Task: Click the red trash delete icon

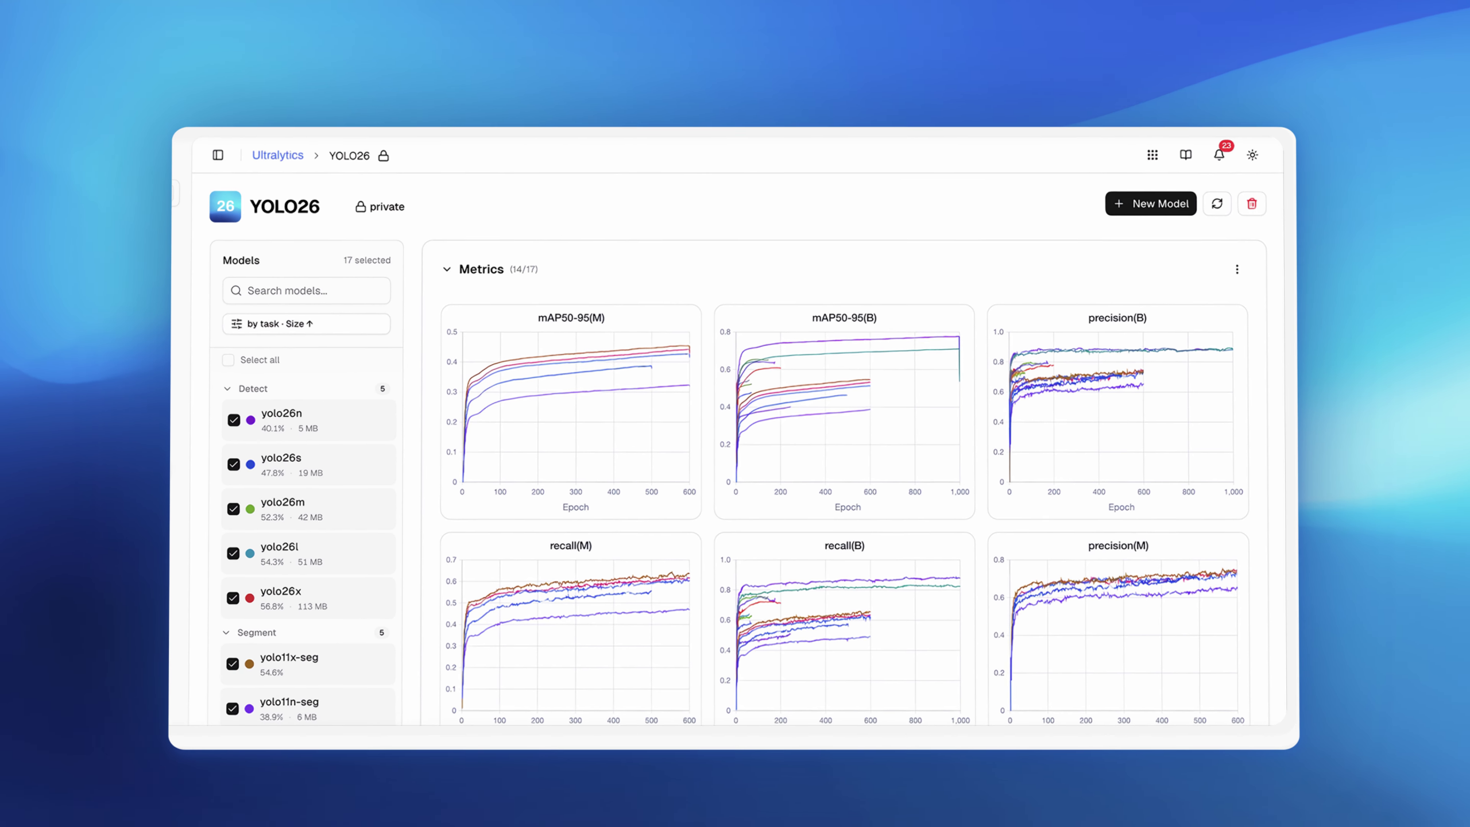Action: coord(1252,204)
